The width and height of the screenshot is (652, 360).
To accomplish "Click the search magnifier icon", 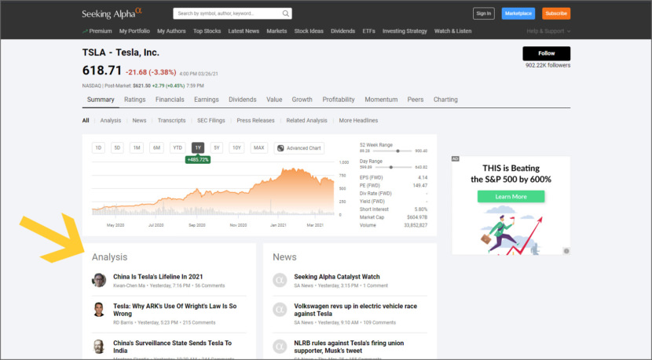I will 286,13.
